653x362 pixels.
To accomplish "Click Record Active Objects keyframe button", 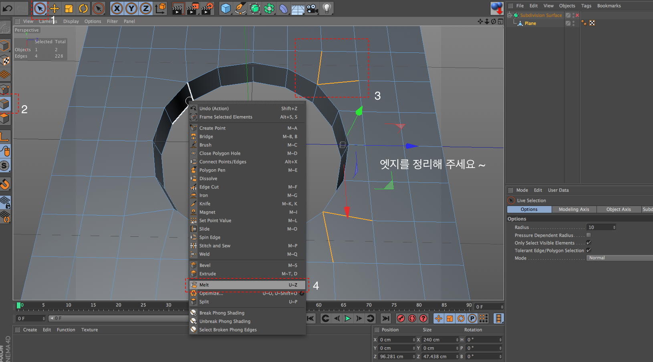I will tap(401, 318).
